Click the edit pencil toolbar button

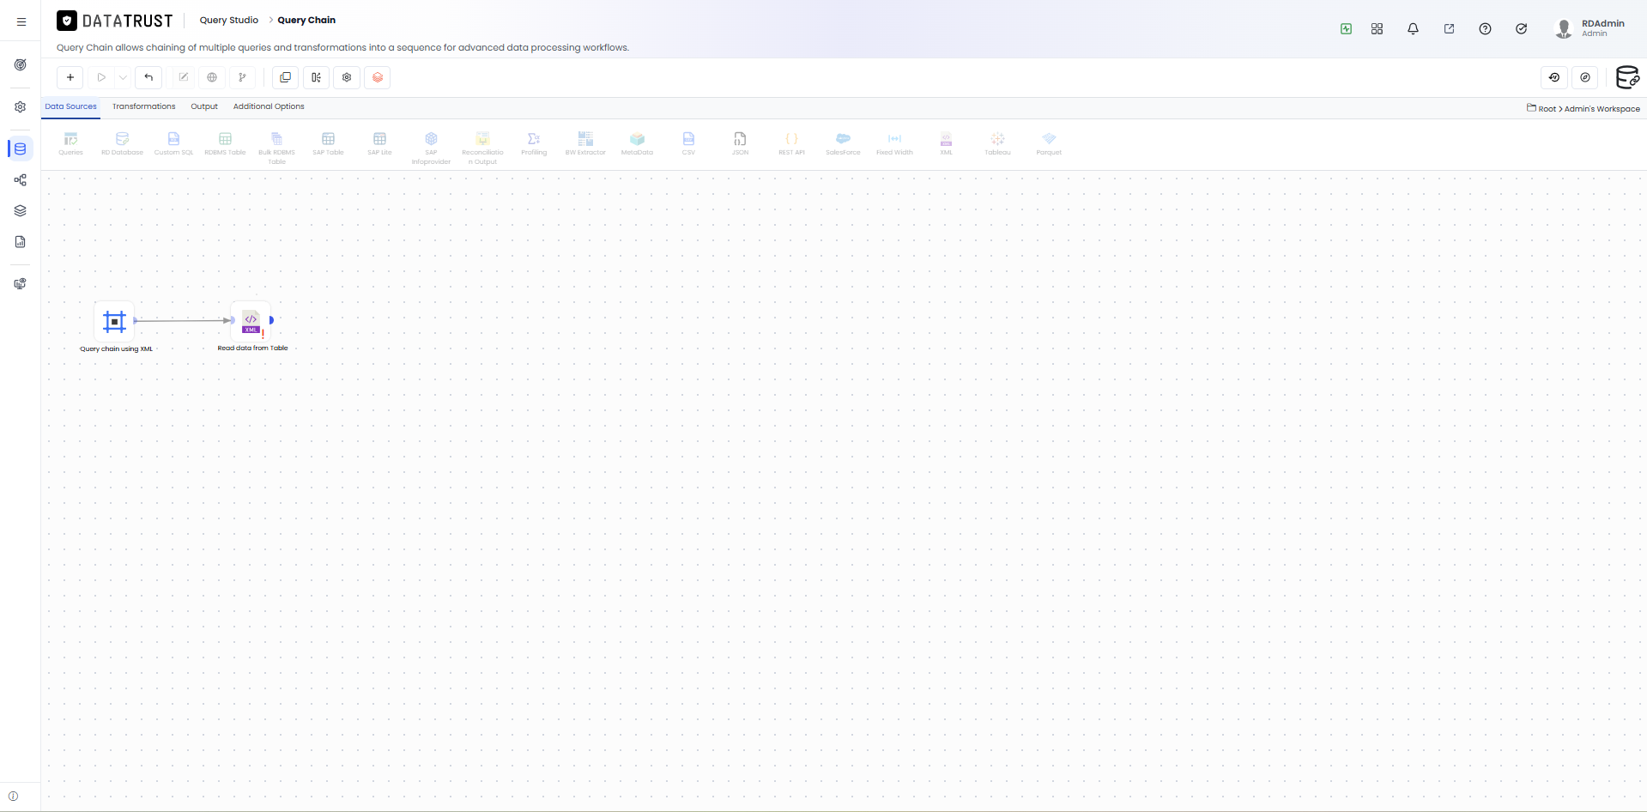[x=183, y=77]
